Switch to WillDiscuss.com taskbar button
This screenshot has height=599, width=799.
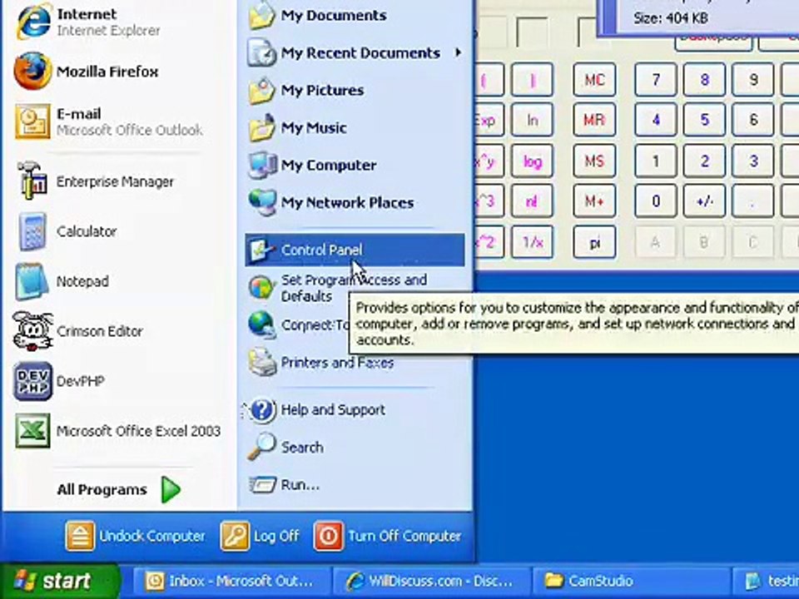point(430,582)
